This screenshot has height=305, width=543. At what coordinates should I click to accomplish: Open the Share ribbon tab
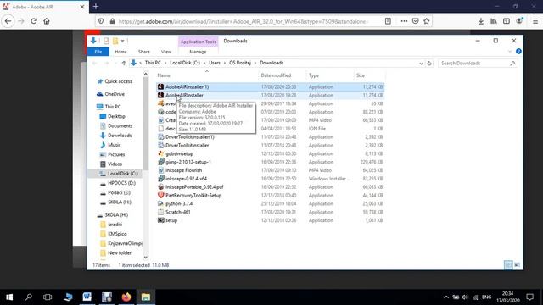(143, 52)
